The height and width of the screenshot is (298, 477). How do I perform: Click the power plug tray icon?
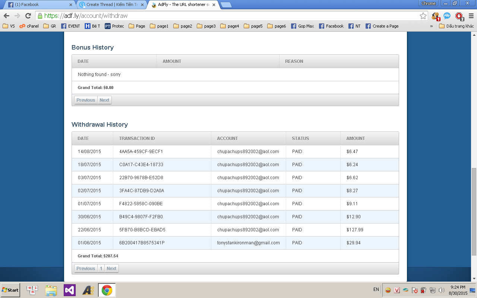point(424,290)
